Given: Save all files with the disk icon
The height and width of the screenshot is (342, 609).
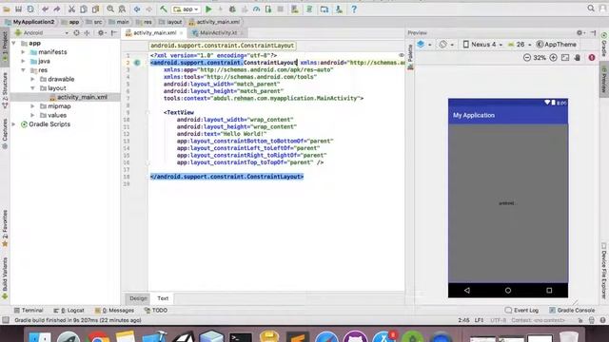Looking at the screenshot, I should tap(18, 9).
